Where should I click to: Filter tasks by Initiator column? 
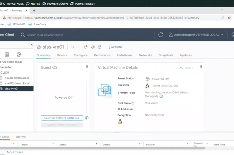pos(187,144)
